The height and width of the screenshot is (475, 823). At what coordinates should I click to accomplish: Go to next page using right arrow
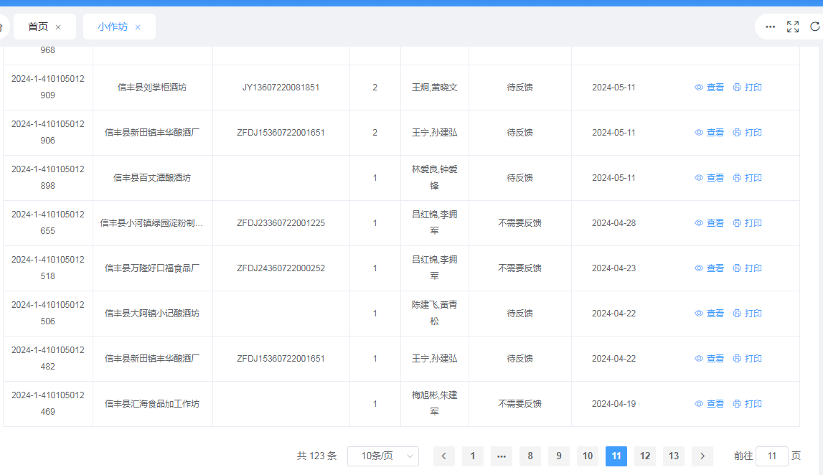[702, 456]
